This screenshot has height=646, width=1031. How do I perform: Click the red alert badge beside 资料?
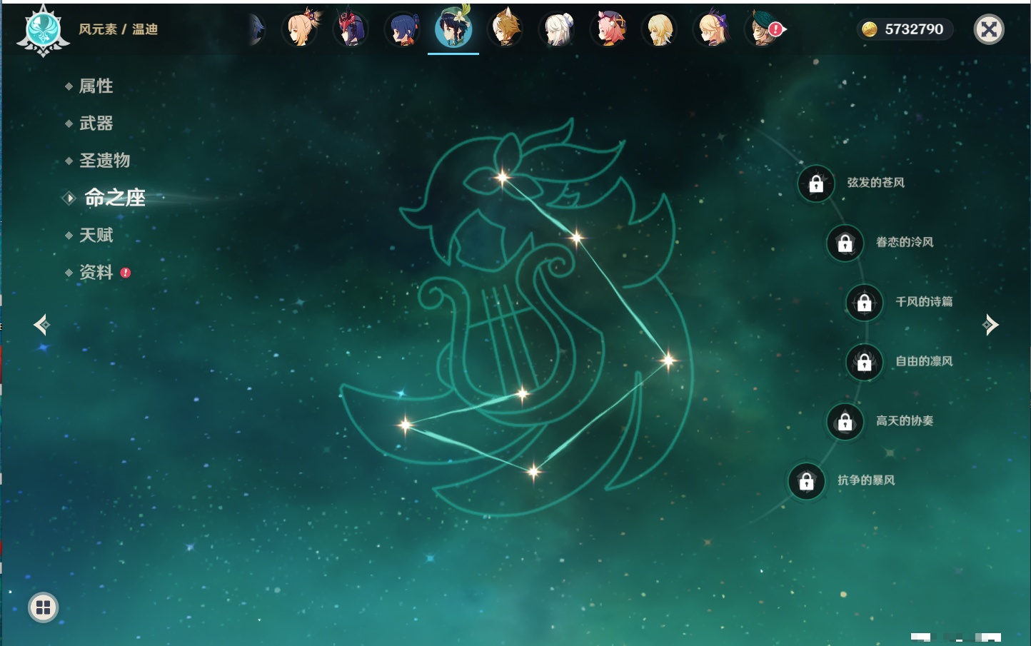coord(126,273)
